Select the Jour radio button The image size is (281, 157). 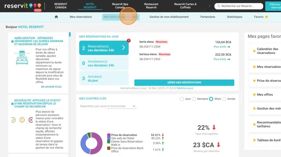click(181, 99)
